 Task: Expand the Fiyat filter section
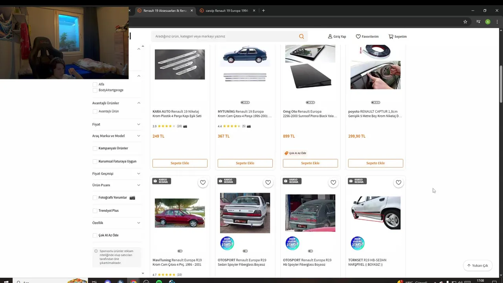139,124
